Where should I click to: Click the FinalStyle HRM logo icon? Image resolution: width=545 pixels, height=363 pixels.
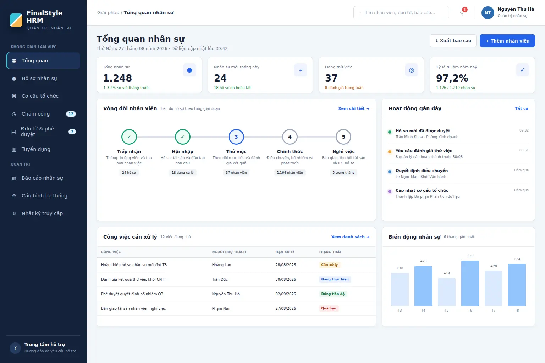(16, 20)
